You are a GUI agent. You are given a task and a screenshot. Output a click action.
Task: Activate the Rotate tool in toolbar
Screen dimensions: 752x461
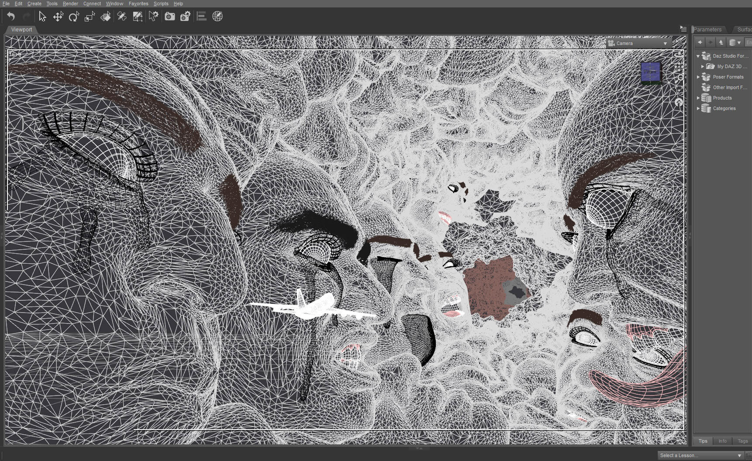74,17
